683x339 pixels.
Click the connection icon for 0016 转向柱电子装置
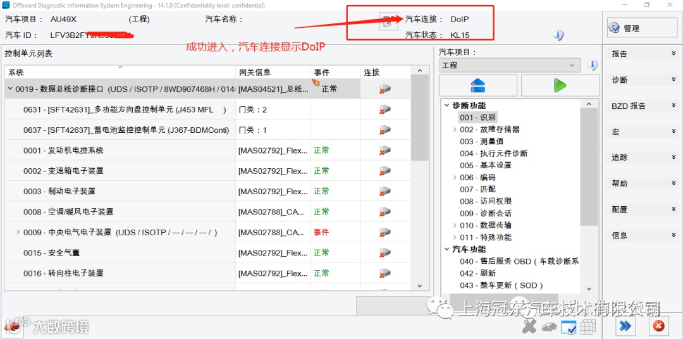click(385, 273)
